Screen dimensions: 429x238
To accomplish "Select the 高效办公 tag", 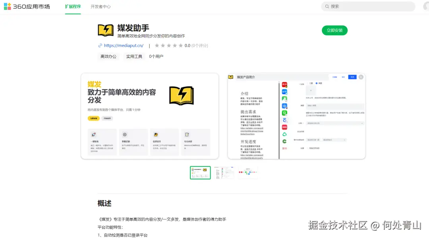I will (x=108, y=57).
